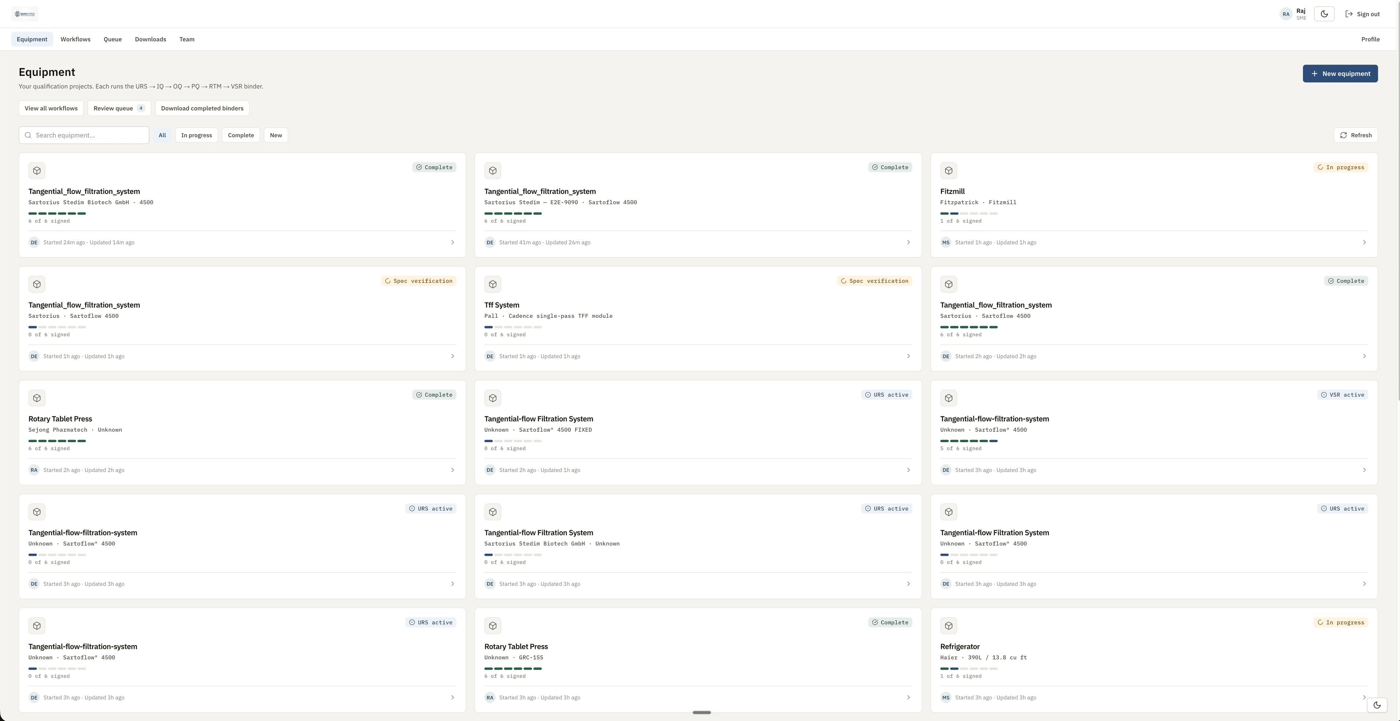1400x721 pixels.
Task: Select the In progress filter chip
Action: tap(196, 135)
